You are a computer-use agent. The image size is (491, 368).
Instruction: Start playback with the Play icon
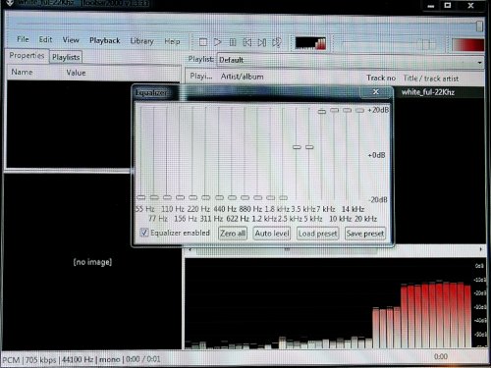tap(218, 42)
